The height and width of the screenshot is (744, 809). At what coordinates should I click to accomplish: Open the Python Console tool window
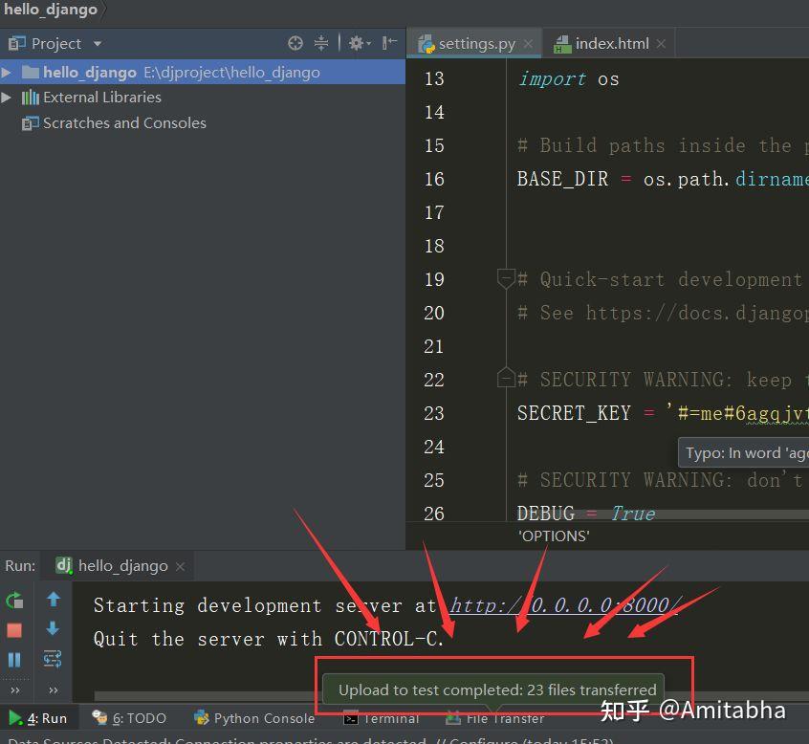253,718
